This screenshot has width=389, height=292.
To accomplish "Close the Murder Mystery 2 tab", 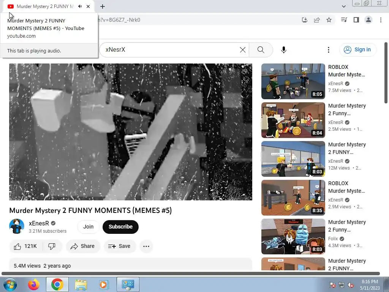I will [88, 6].
